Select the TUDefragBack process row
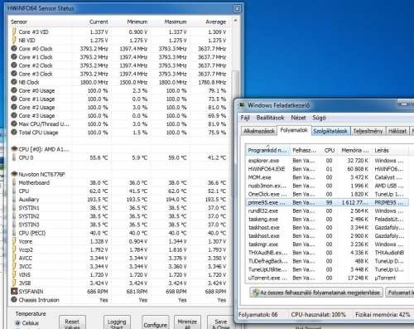This screenshot has width=414, height=329. tap(327, 261)
